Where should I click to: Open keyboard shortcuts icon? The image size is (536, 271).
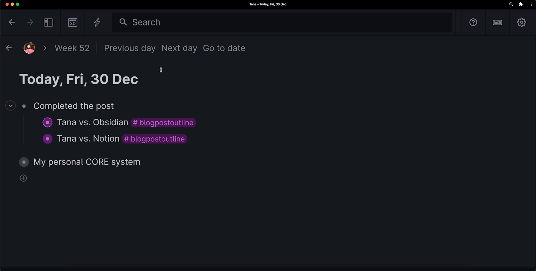[497, 22]
